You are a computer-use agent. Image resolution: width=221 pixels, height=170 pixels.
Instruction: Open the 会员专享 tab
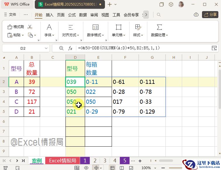click(131, 15)
